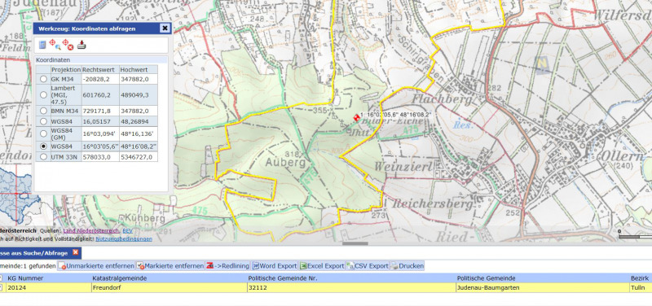Export results with Excel Export
The height and width of the screenshot is (306, 652).
[x=322, y=266]
